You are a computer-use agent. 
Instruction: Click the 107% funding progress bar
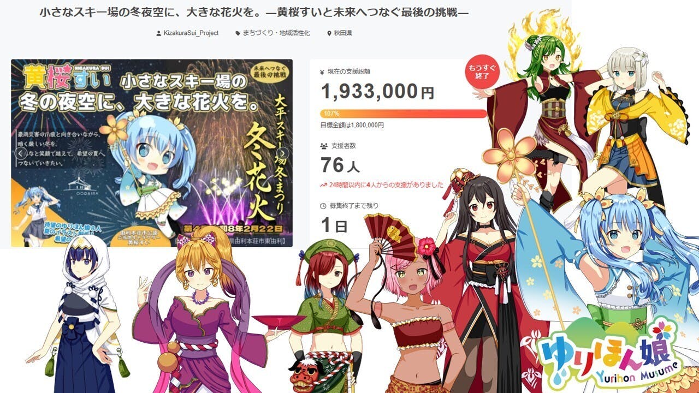coord(403,114)
